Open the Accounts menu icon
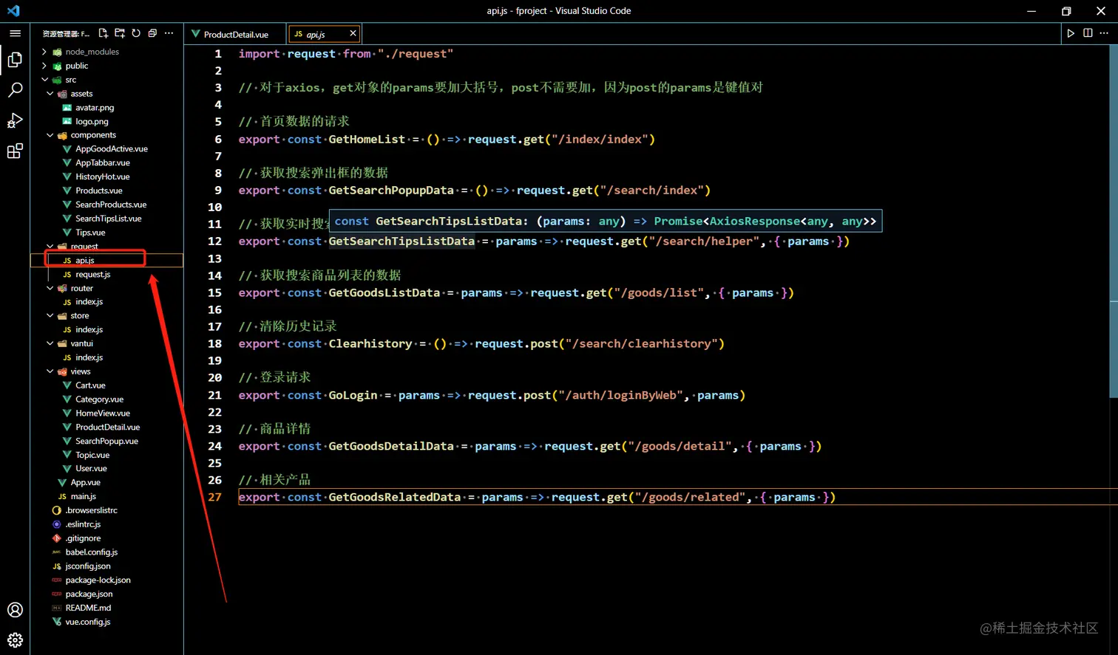Image resolution: width=1118 pixels, height=655 pixels. tap(15, 610)
